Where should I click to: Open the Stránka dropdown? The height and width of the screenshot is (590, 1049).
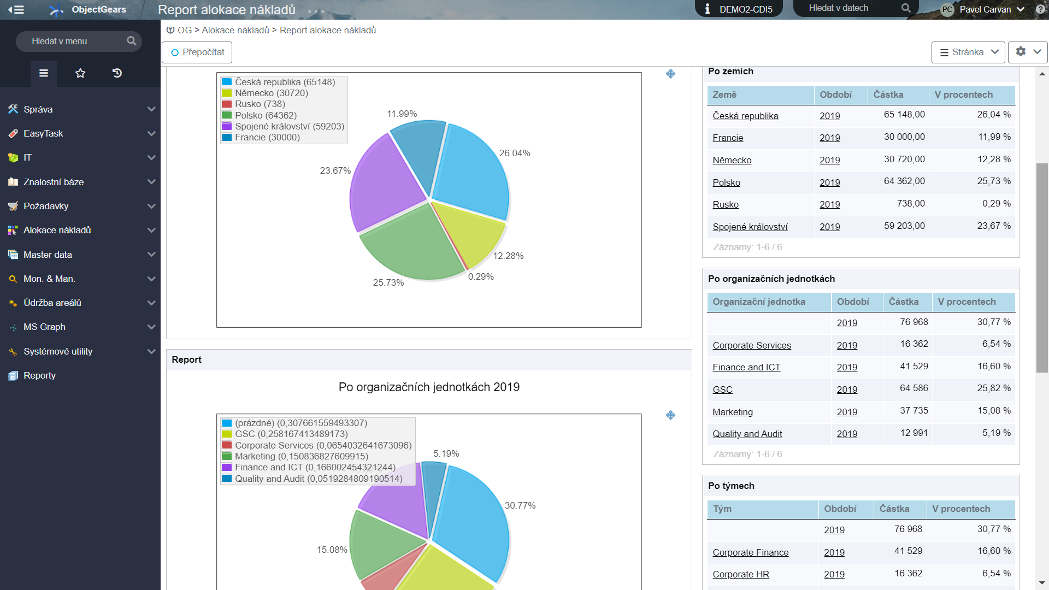(x=968, y=52)
